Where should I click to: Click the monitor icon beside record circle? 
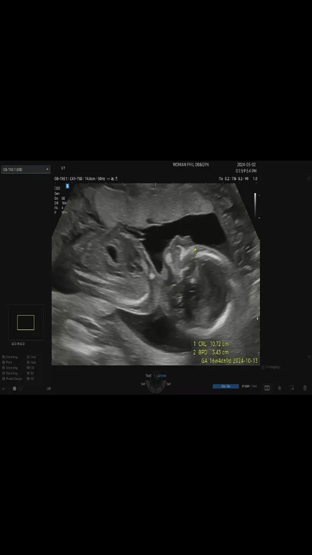(21, 388)
